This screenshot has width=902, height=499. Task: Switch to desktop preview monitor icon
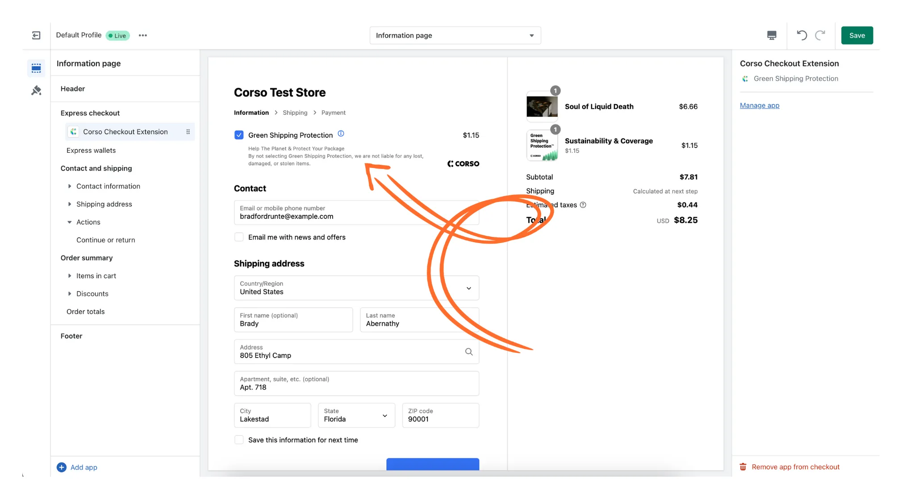(x=772, y=35)
